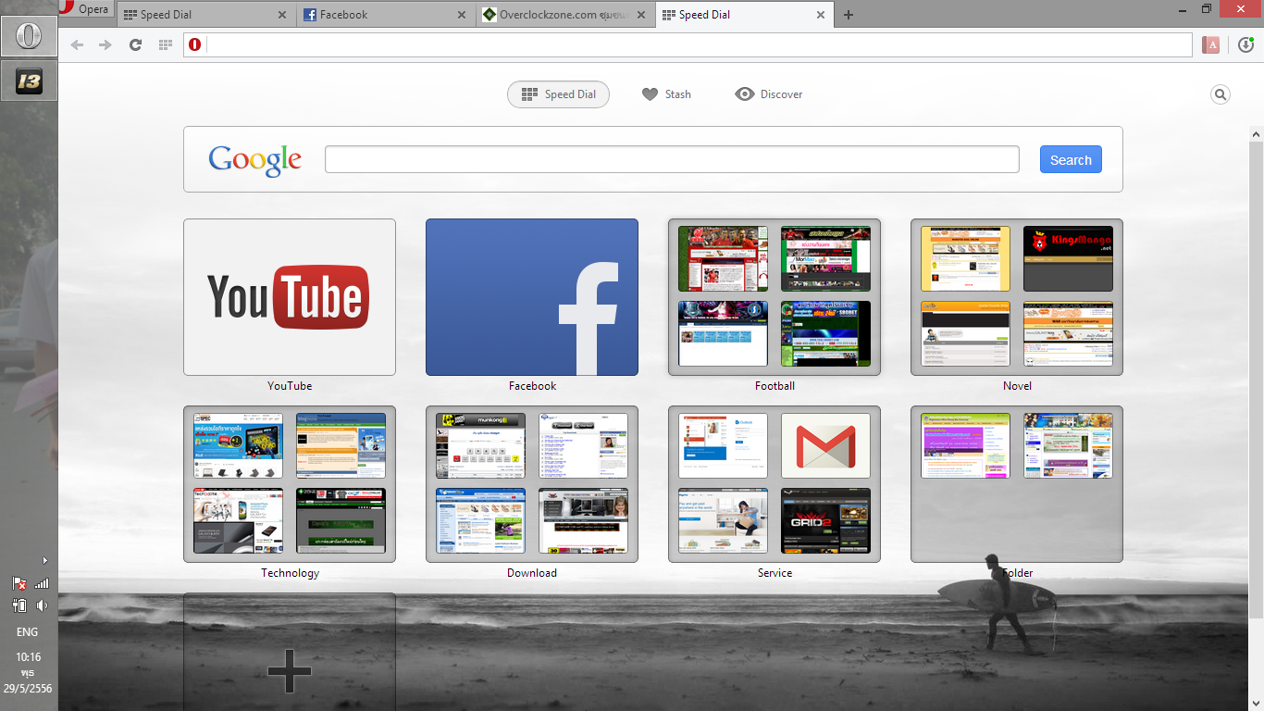
Task: Click the munkong thumbnail in Download
Action: point(480,446)
